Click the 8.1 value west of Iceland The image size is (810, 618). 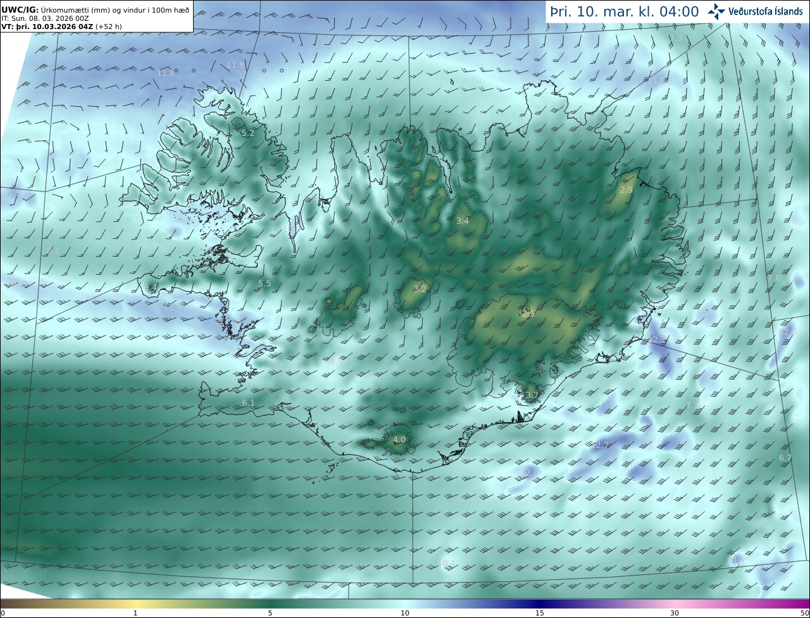click(x=53, y=251)
